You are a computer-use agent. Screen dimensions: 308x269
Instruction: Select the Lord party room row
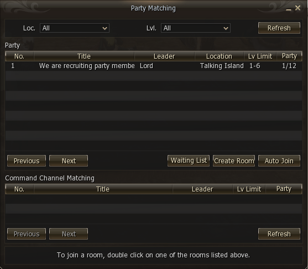[154, 66]
